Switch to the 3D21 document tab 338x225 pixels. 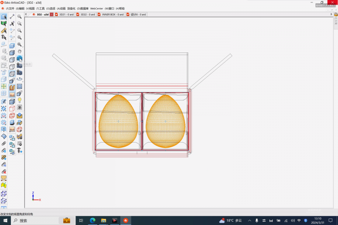[x=65, y=15]
